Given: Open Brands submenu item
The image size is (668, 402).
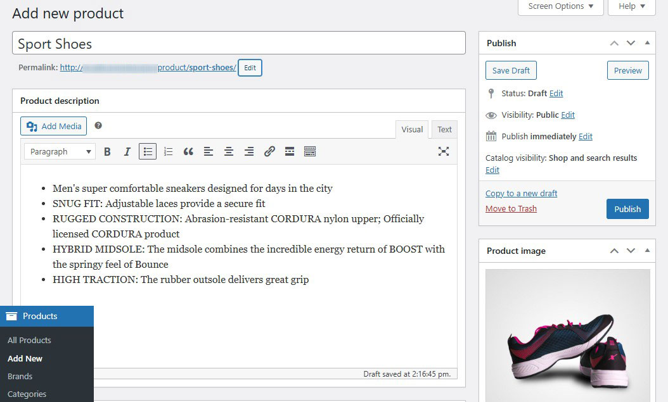Looking at the screenshot, I should pyautogui.click(x=20, y=377).
